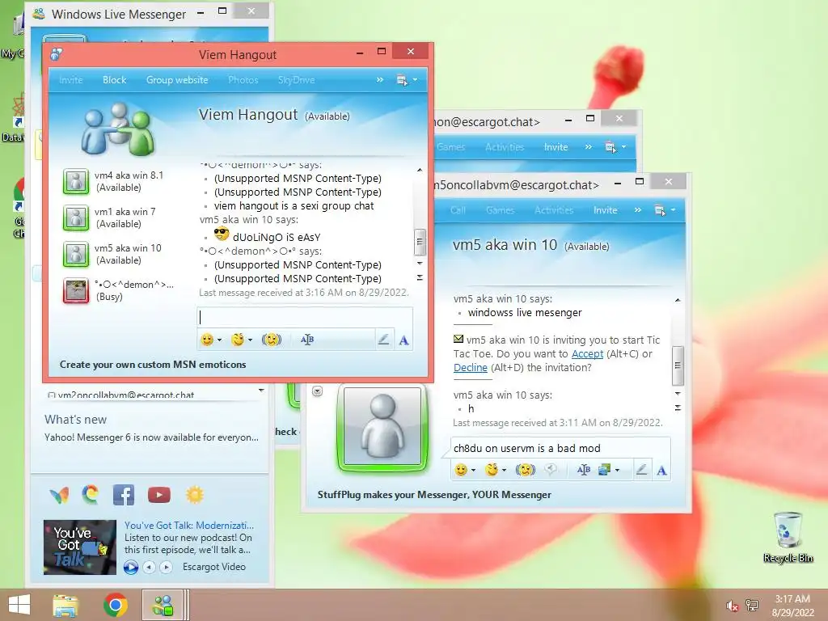This screenshot has width=828, height=621.
Task: Click the display picture in vm5 chat
Action: (382, 426)
